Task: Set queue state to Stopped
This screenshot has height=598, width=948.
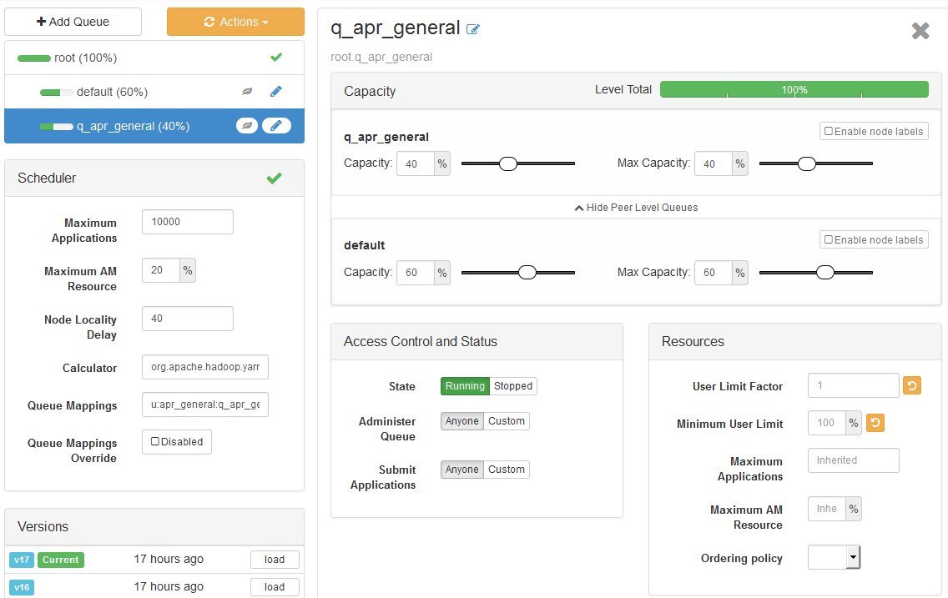Action: point(512,386)
